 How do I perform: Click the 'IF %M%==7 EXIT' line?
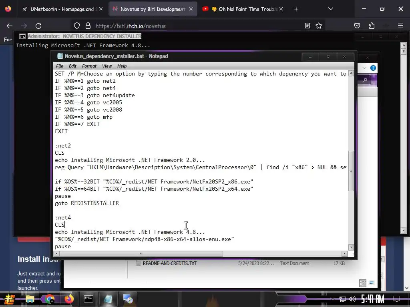click(x=77, y=124)
